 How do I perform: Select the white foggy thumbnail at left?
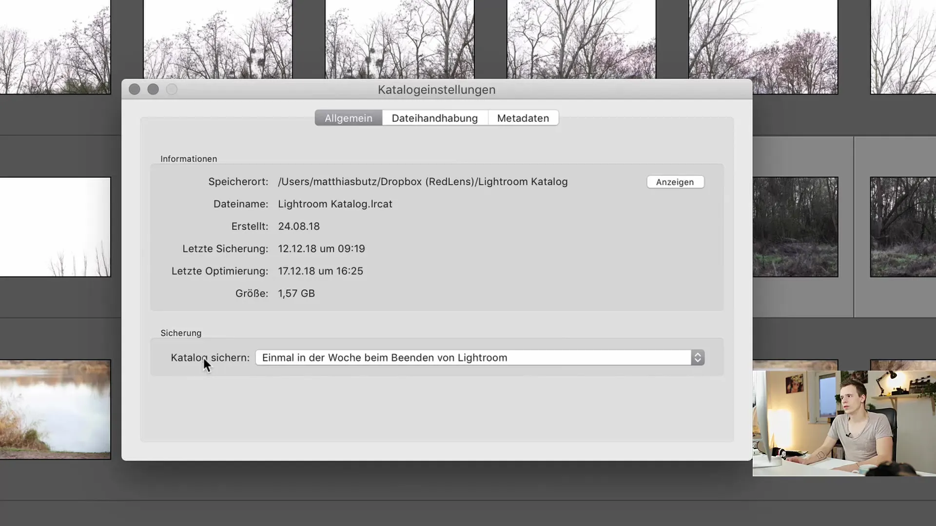coord(55,227)
